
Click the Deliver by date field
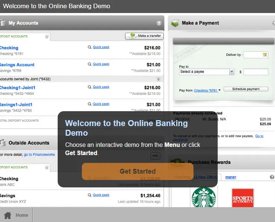256,55
